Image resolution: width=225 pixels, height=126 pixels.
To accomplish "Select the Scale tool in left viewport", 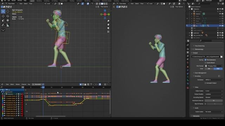I will (3, 20).
